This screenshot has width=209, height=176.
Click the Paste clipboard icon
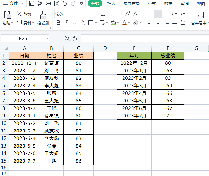[8, 15]
